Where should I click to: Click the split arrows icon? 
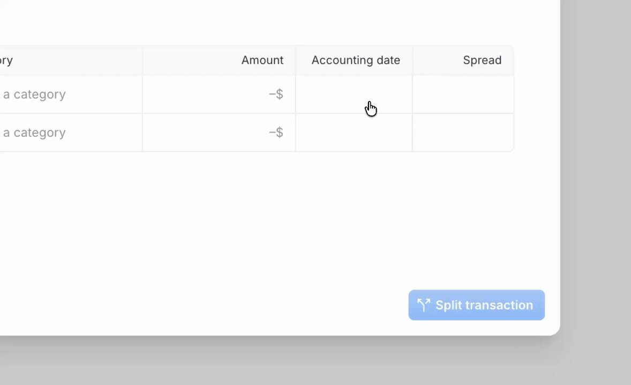(x=423, y=305)
